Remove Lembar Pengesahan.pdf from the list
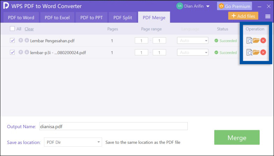Screen dimensions: 274x156 263,41
